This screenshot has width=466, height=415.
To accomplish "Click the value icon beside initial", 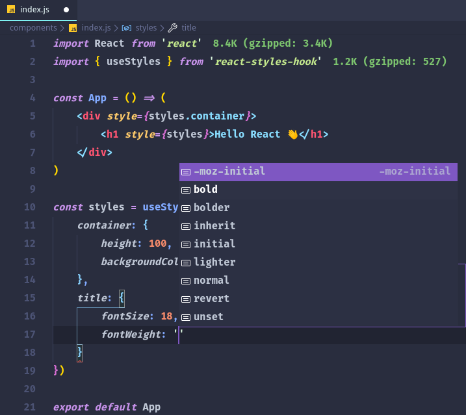I will pyautogui.click(x=186, y=244).
